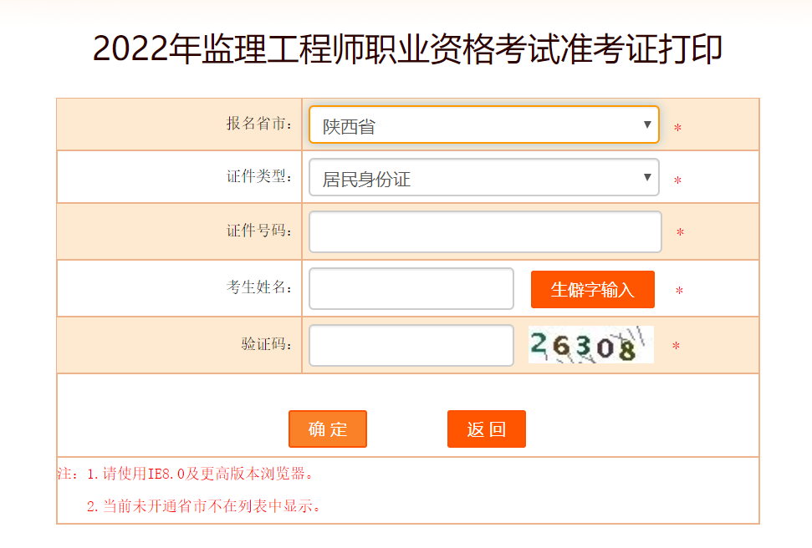The height and width of the screenshot is (548, 812).
Task: Click the 返回 return button
Action: coord(486,429)
